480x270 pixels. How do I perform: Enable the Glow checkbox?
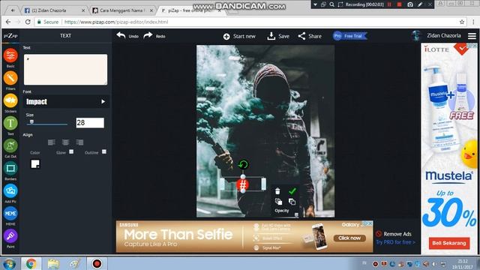(x=71, y=151)
